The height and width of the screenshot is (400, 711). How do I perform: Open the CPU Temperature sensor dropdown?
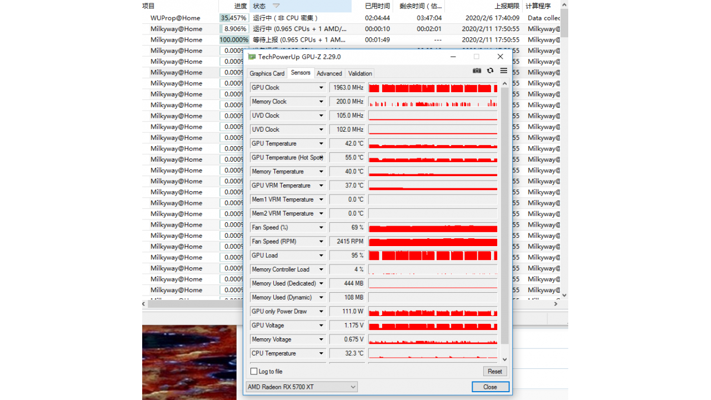click(x=321, y=353)
